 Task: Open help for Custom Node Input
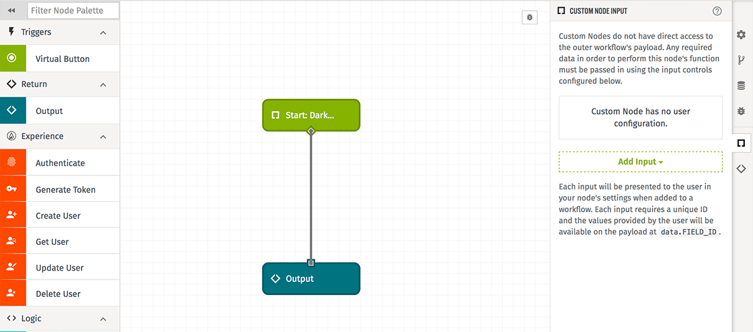pyautogui.click(x=717, y=11)
